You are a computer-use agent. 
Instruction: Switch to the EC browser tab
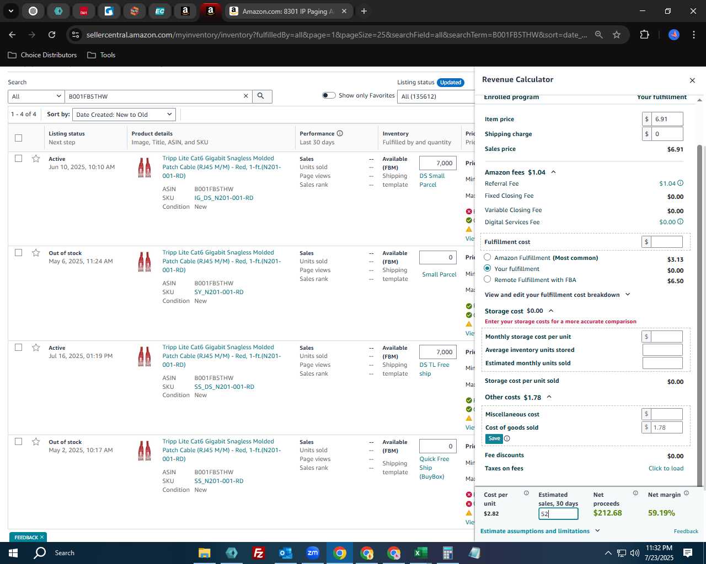tap(159, 11)
